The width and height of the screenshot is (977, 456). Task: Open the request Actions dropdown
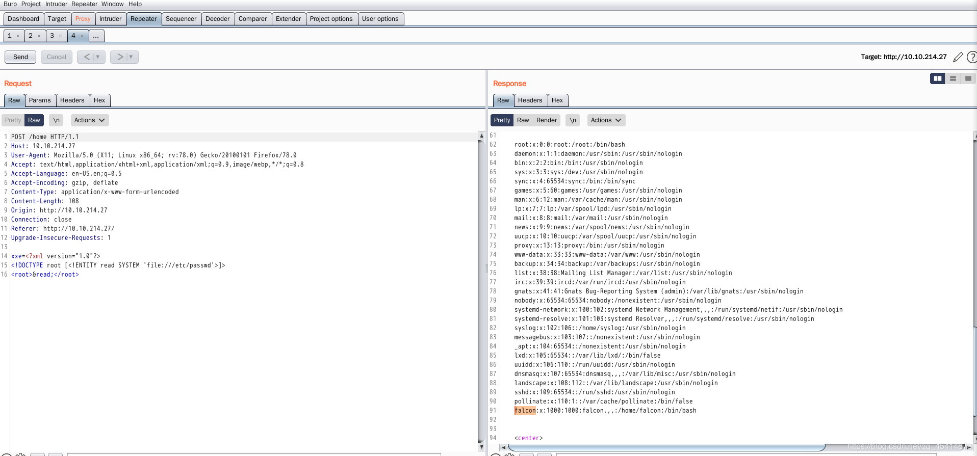89,120
